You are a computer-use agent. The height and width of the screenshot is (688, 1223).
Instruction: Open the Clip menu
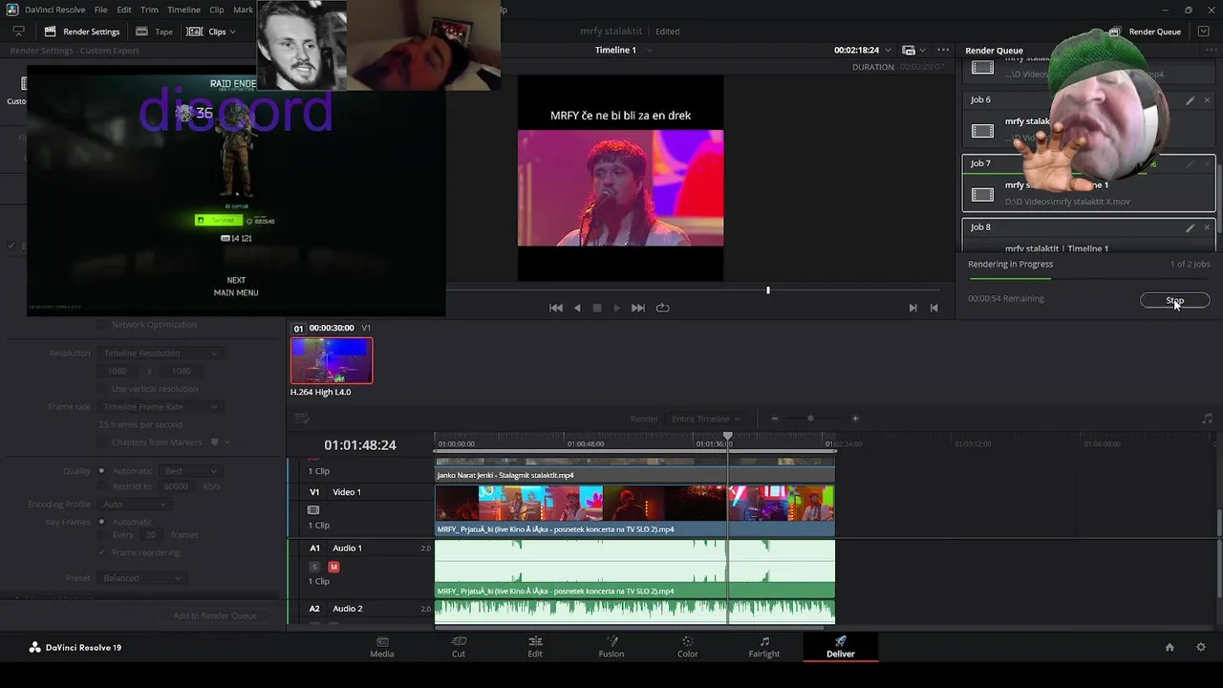(x=217, y=10)
